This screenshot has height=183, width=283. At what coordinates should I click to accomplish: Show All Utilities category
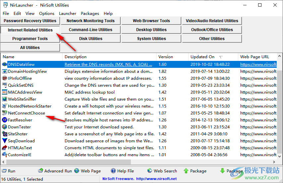pos(30,48)
